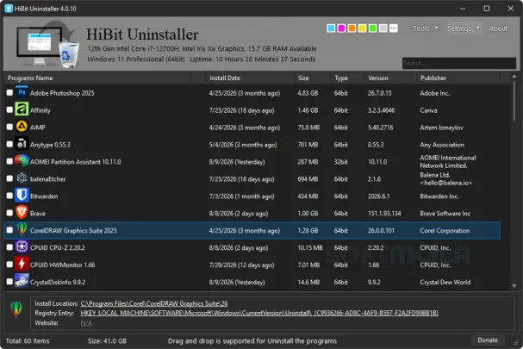Click the Donate button
Viewport: 523px width, 349px height.
tap(488, 340)
